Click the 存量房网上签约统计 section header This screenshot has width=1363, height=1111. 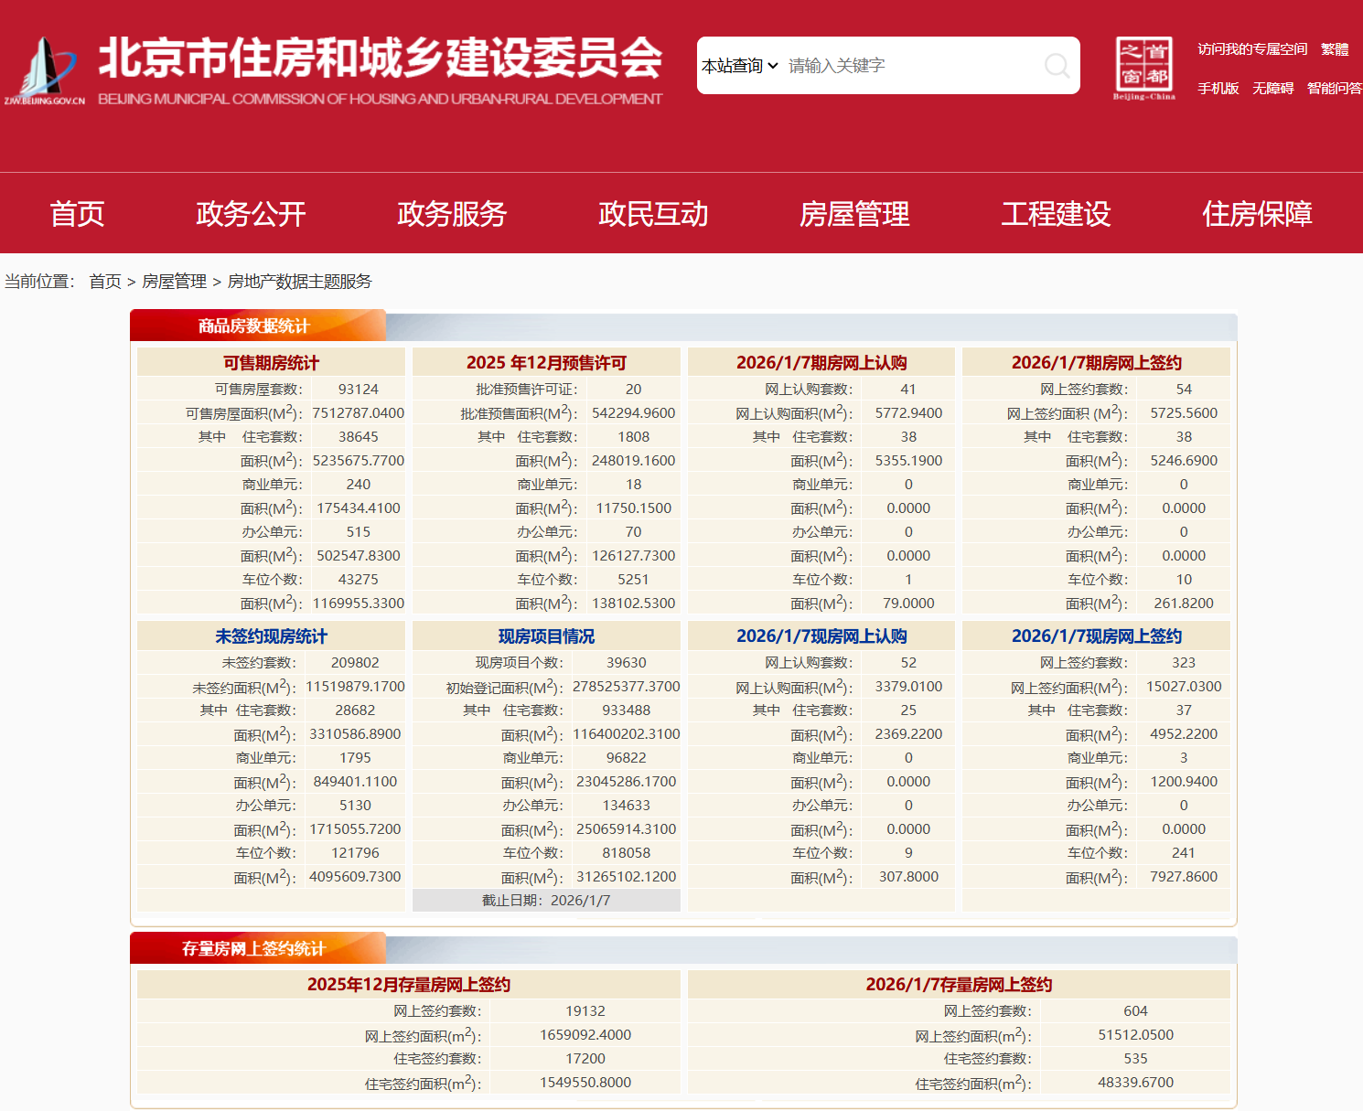(x=254, y=949)
